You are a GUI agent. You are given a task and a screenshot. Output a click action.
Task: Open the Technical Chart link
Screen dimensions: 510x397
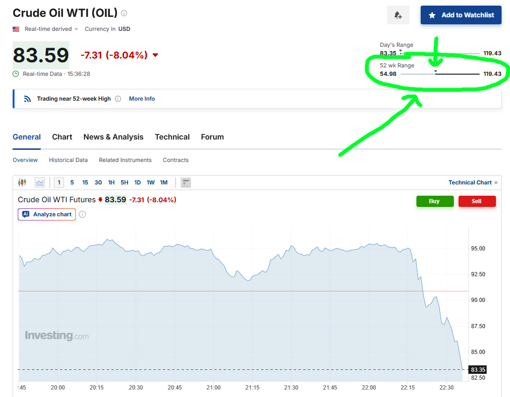(x=473, y=183)
